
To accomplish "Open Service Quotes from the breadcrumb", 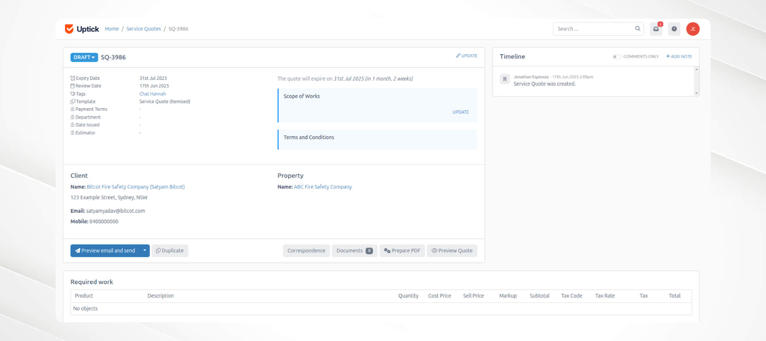I will coord(144,28).
